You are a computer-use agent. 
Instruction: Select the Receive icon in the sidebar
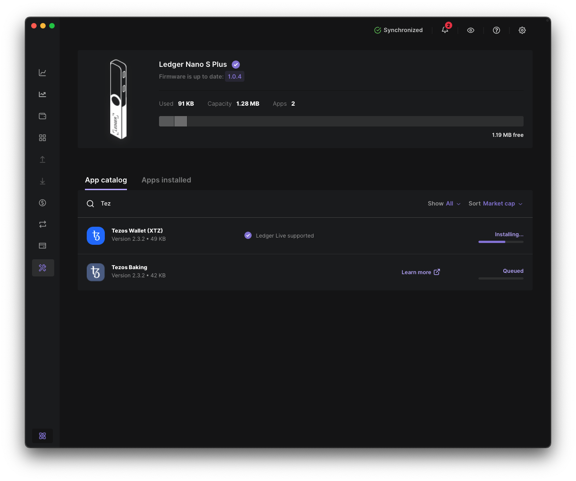(42, 181)
